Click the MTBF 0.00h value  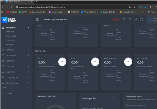75,63
